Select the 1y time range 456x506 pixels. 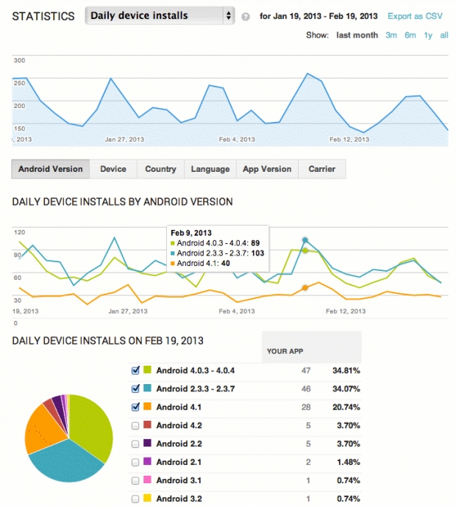click(427, 35)
